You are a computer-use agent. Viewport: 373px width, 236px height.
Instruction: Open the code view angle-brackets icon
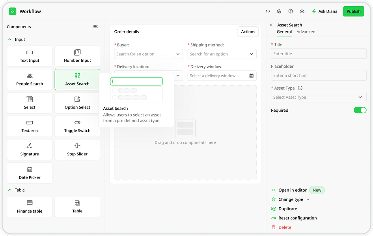(268, 11)
